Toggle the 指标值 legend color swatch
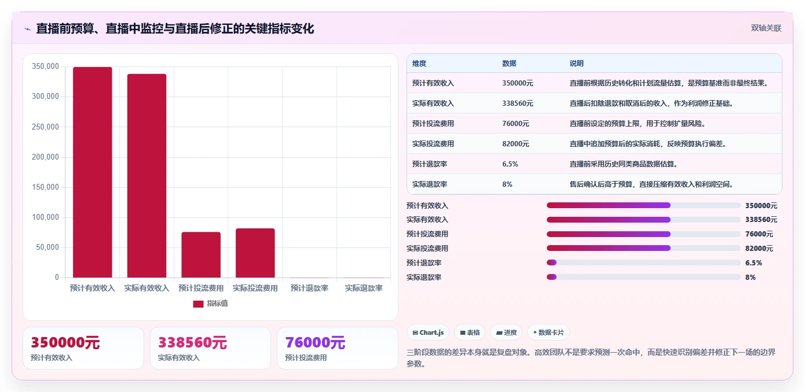Screen dimensions: 805x392 pyautogui.click(x=198, y=304)
